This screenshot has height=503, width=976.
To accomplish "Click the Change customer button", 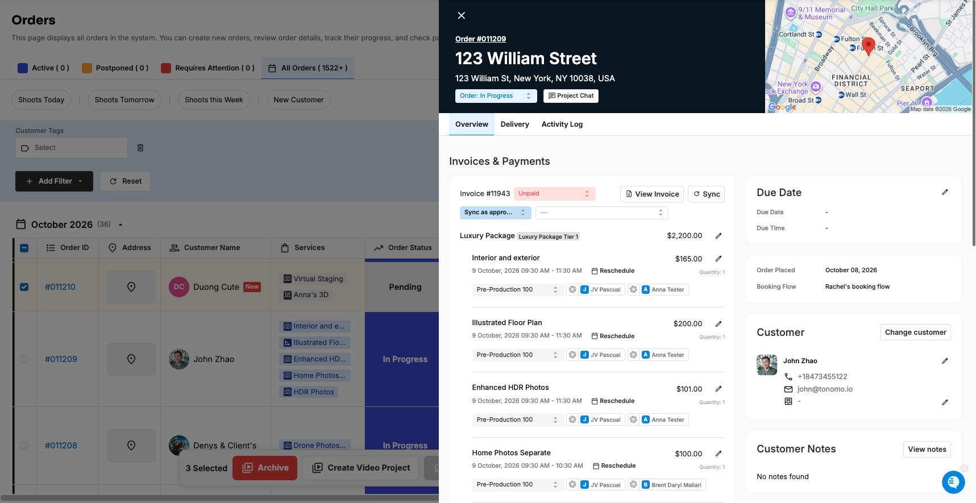I will click(x=916, y=332).
